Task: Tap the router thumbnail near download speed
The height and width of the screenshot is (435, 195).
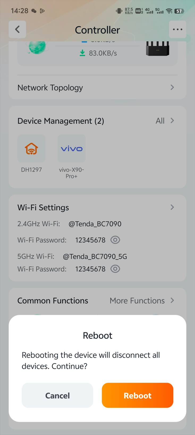Action: (x=157, y=49)
